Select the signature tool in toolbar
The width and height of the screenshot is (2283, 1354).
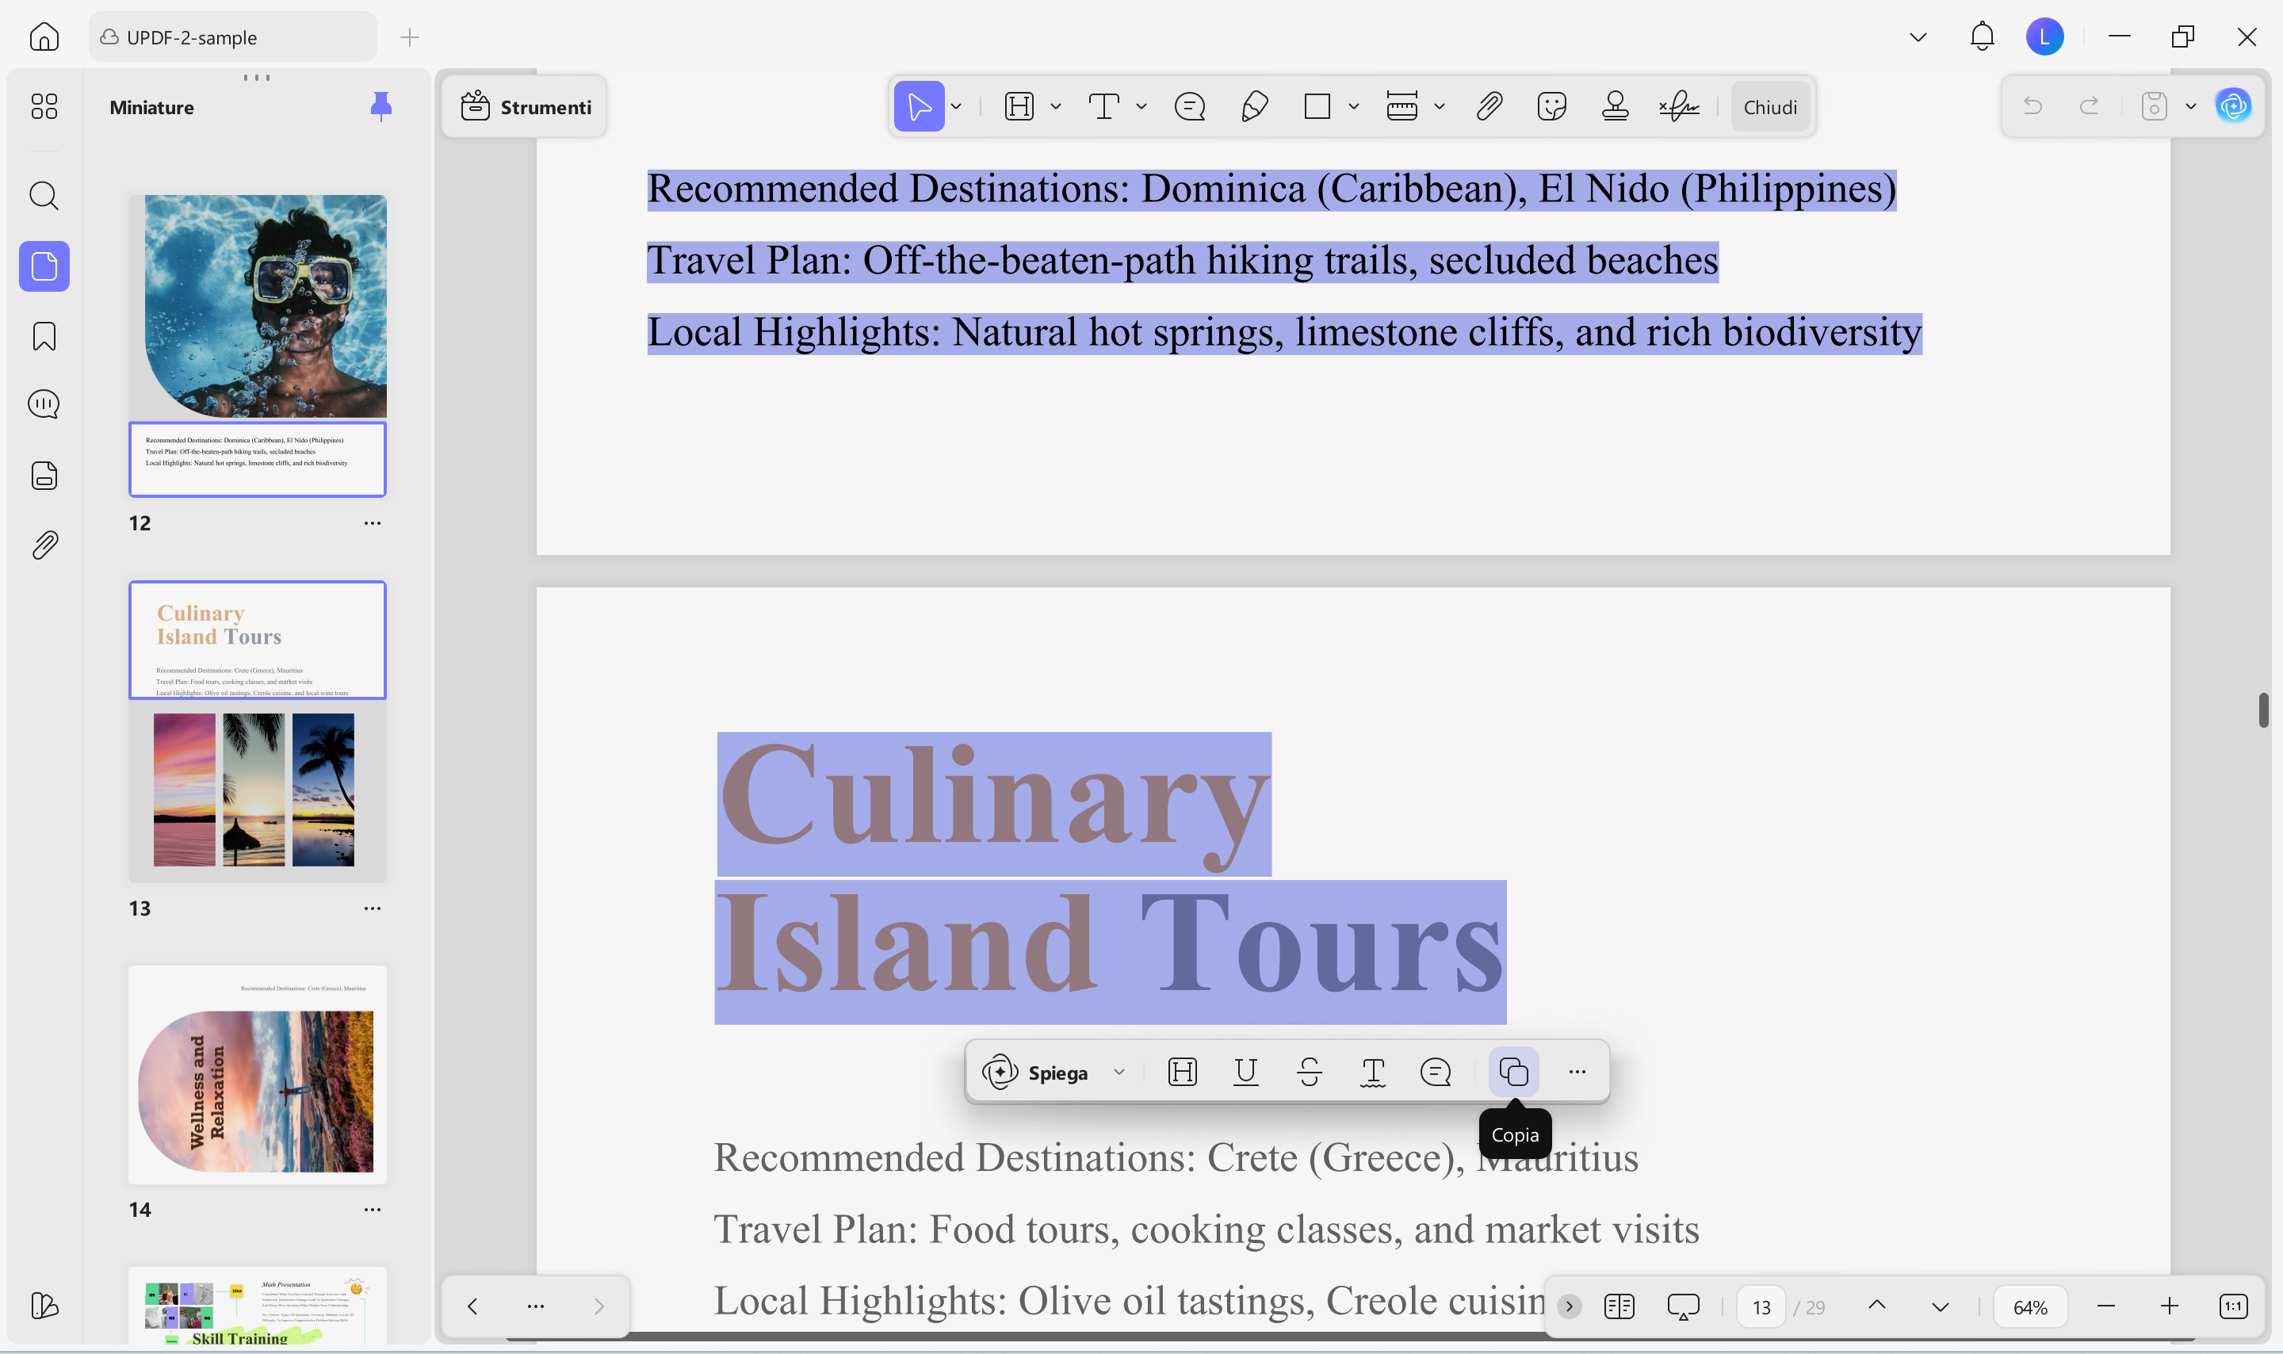pos(1678,107)
